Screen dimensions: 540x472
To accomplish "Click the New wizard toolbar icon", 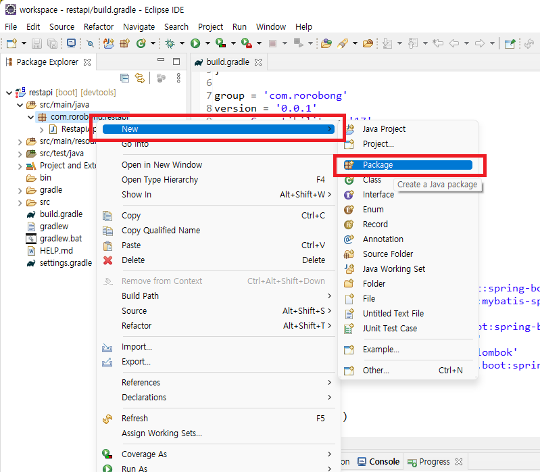I will click(x=11, y=43).
